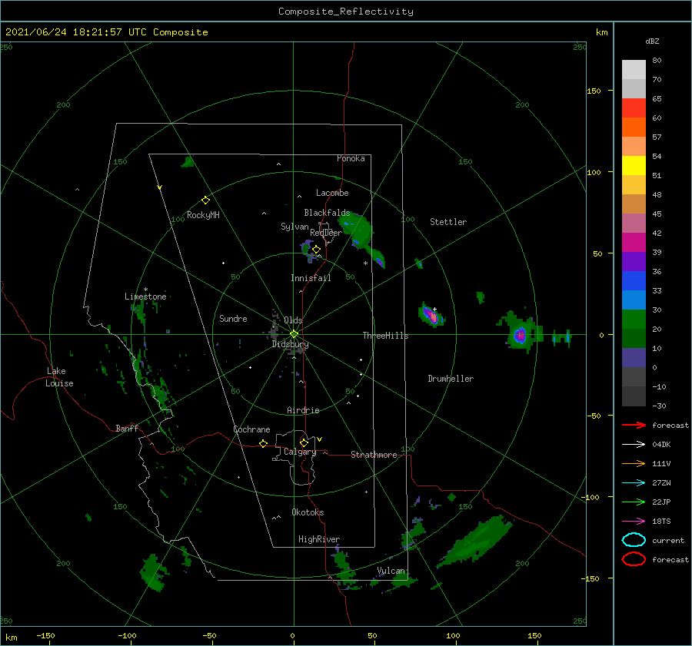The width and height of the screenshot is (692, 646).
Task: Click the green 22JP arrow icon
Action: click(x=634, y=502)
